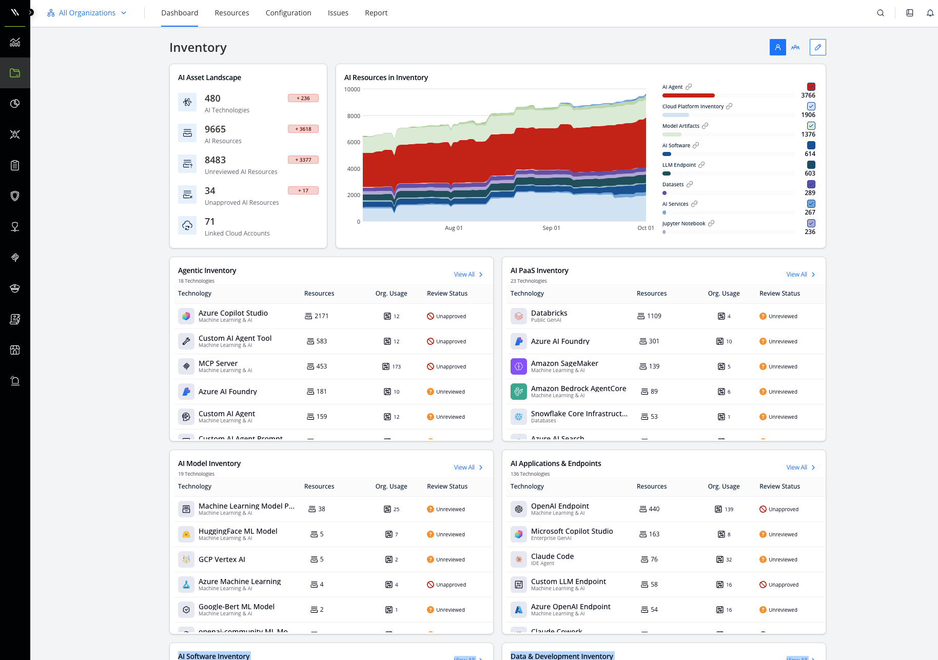Open View All for AI PaaS Inventory
This screenshot has height=660, width=938.
(x=800, y=275)
